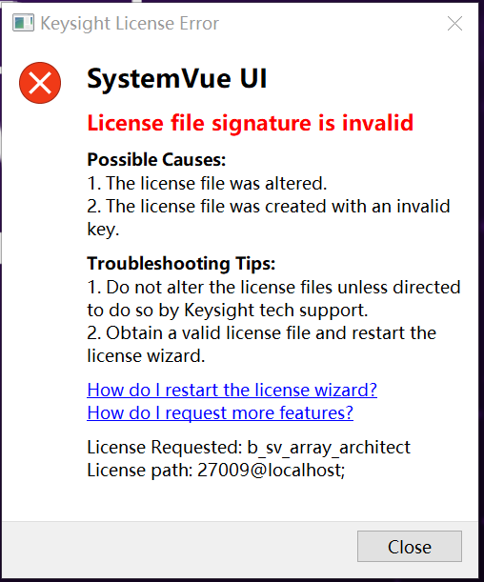Screen dimensions: 484x582
Task: Click the 'license file was altered' cause line
Action: pyautogui.click(x=207, y=183)
